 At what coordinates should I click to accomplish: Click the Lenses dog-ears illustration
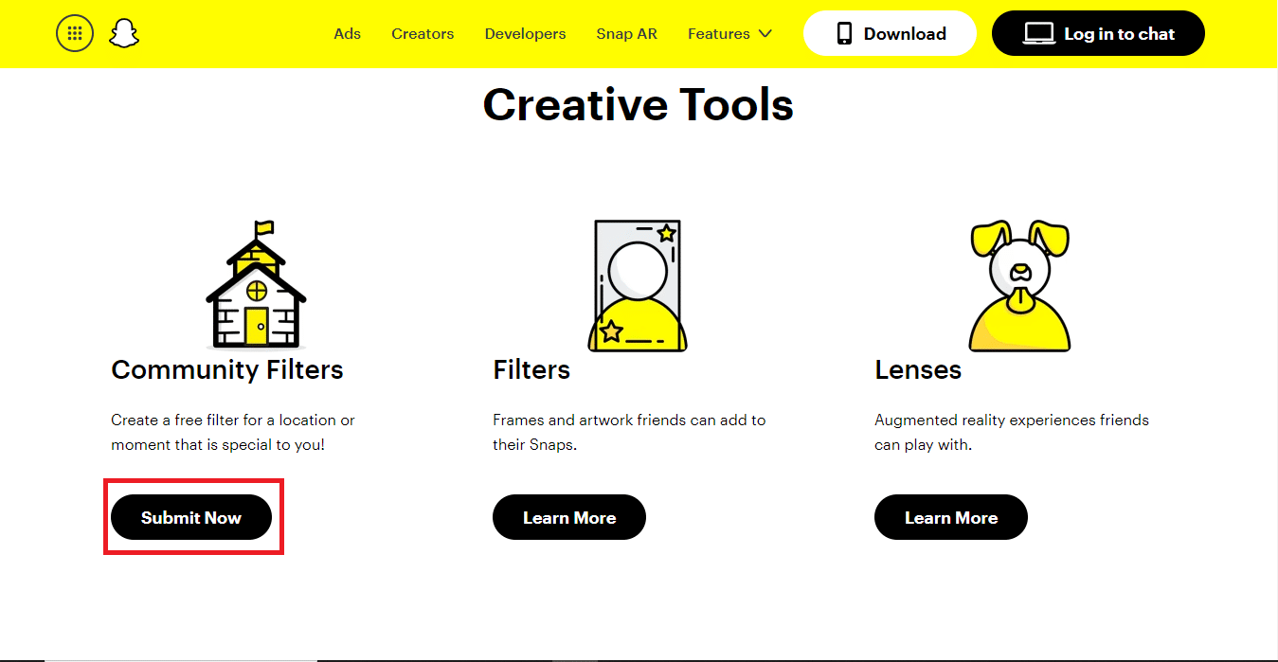point(1019,285)
